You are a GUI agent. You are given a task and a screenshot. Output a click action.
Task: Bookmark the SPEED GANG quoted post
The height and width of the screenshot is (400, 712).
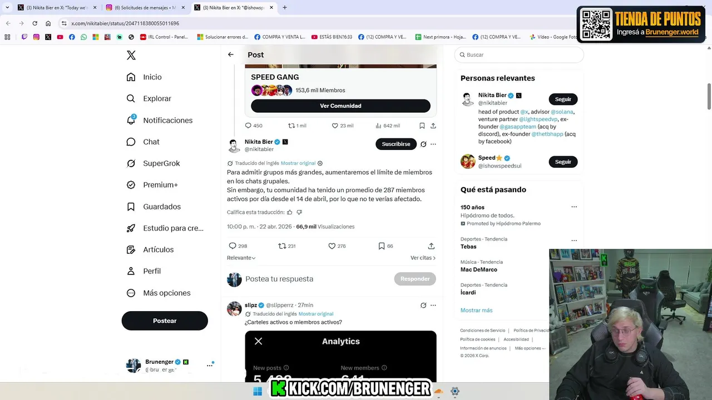click(x=422, y=126)
